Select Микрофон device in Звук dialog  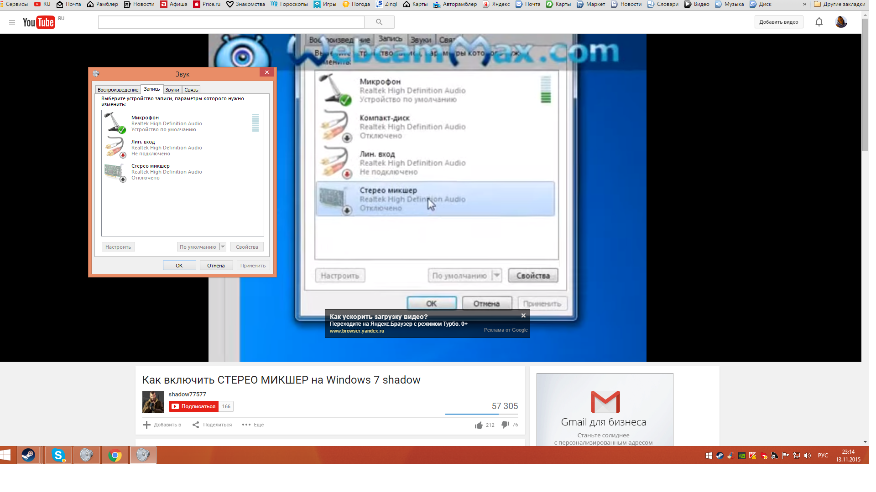[x=182, y=123]
